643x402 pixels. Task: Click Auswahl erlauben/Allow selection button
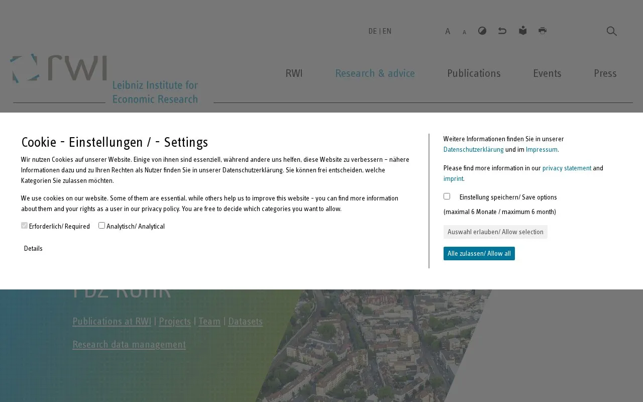[495, 232]
